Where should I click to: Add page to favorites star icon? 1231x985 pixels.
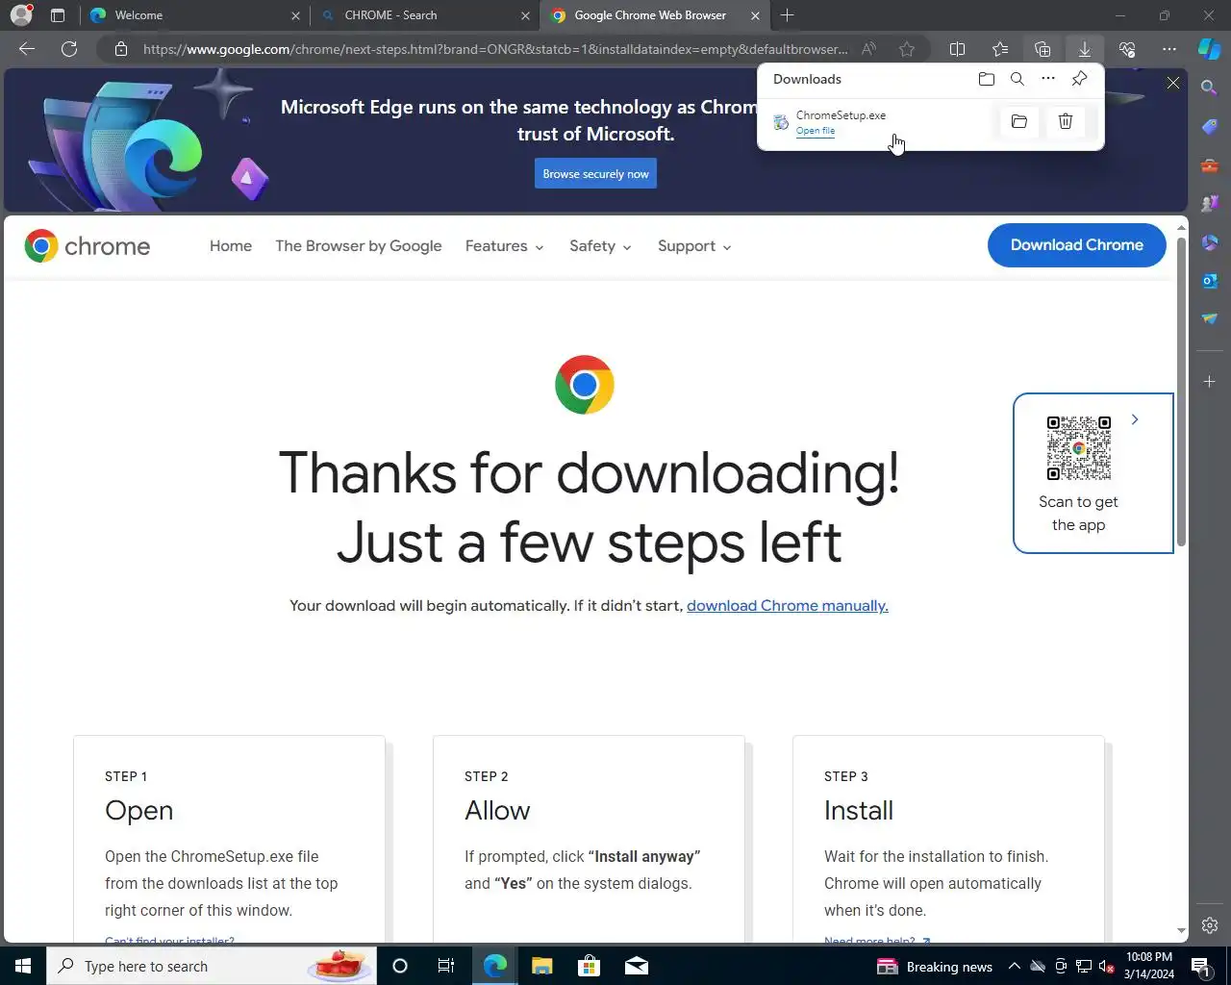pos(907,49)
